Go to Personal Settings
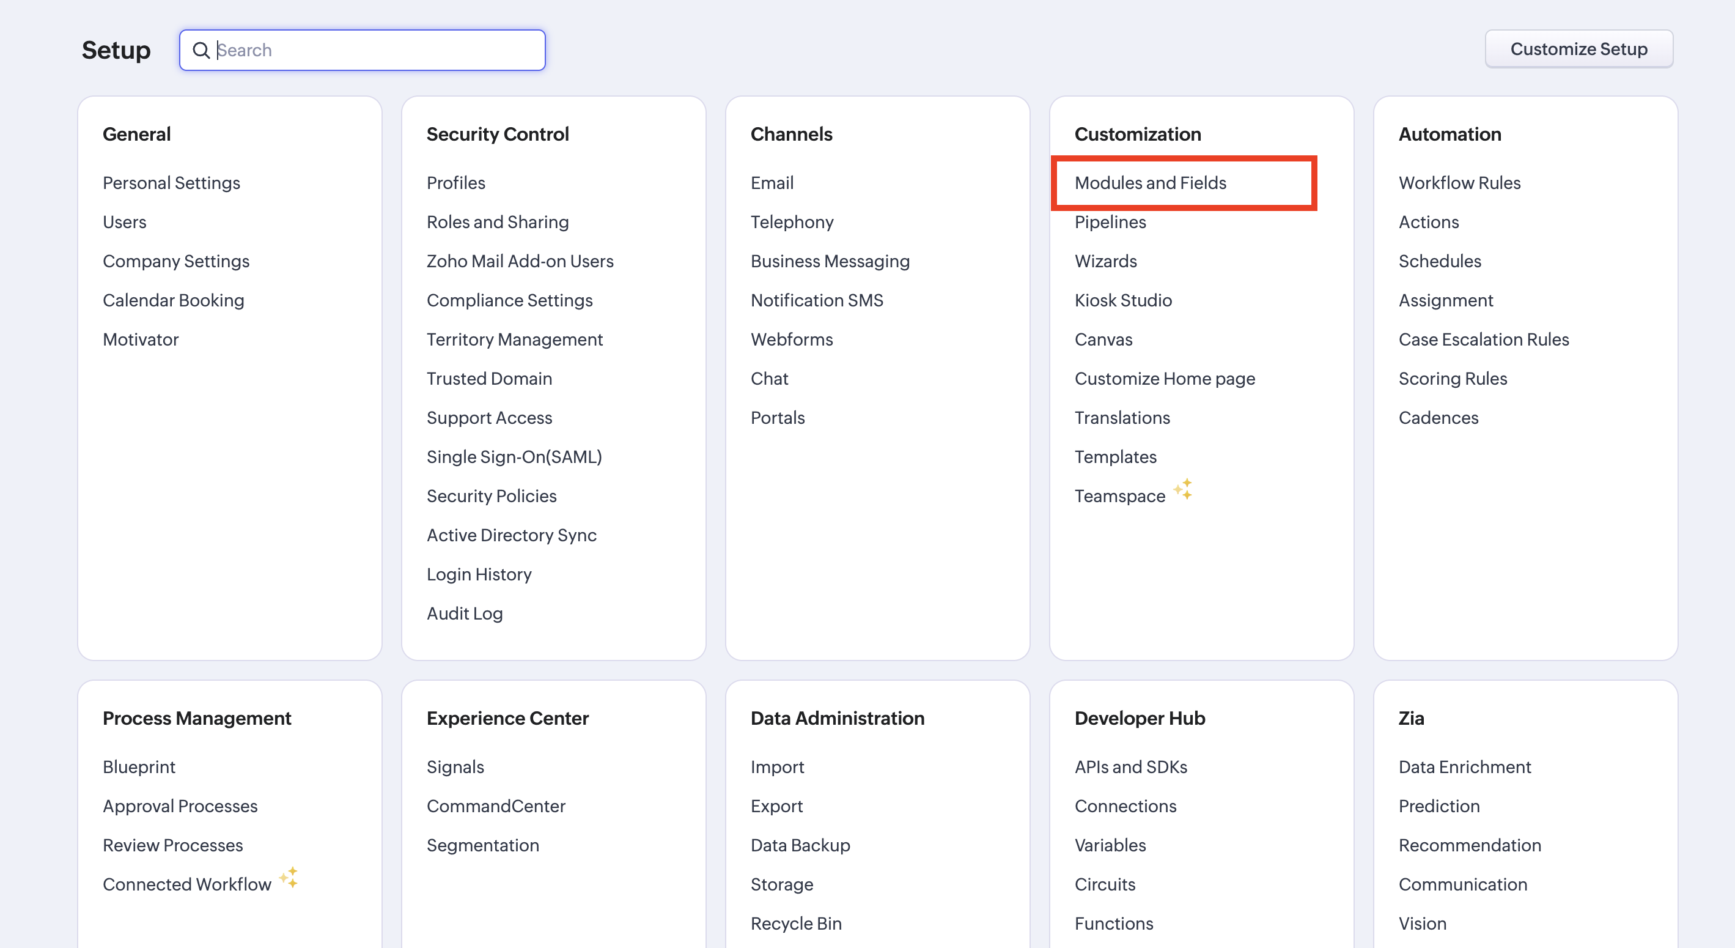The image size is (1735, 948). 171,183
